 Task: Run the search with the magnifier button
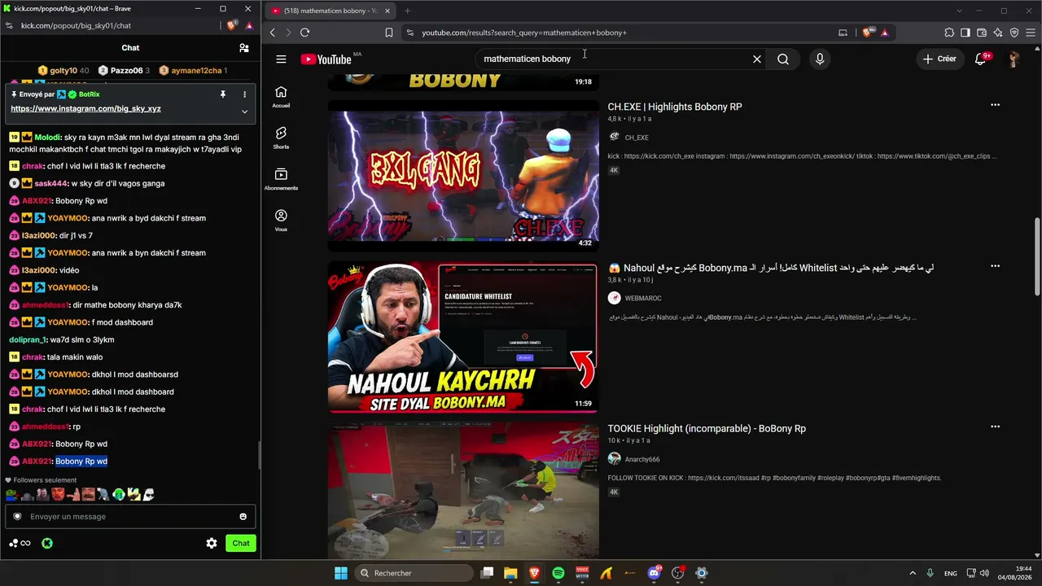point(783,59)
